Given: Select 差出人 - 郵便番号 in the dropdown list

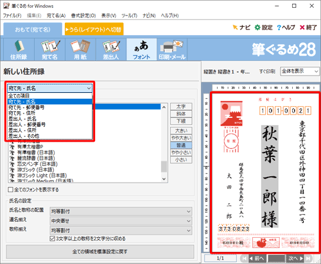Looking at the screenshot, I should (x=50, y=124).
